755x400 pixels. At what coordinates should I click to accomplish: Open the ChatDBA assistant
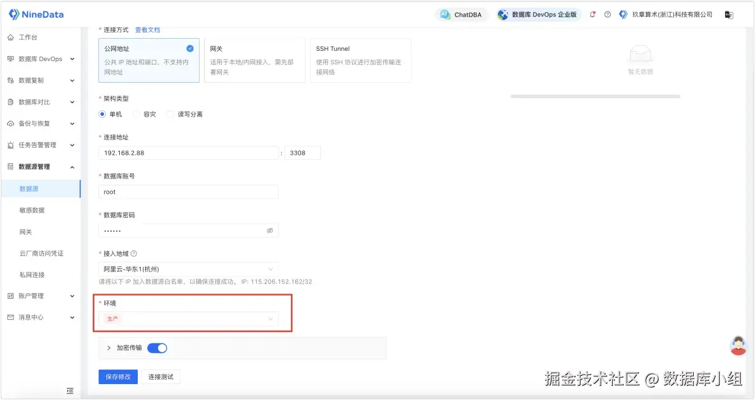pyautogui.click(x=461, y=13)
